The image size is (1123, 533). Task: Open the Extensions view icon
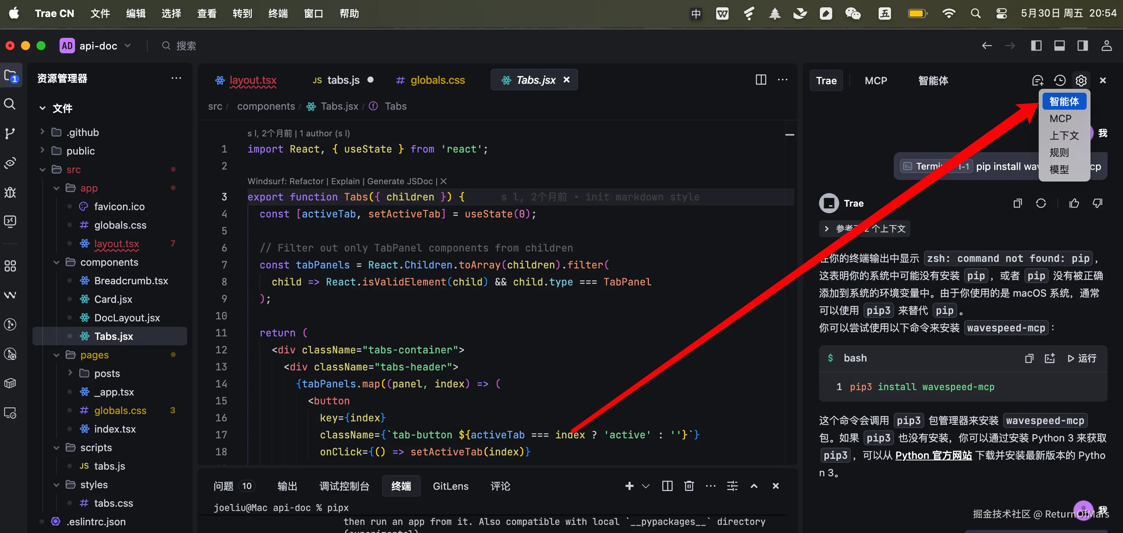point(10,266)
